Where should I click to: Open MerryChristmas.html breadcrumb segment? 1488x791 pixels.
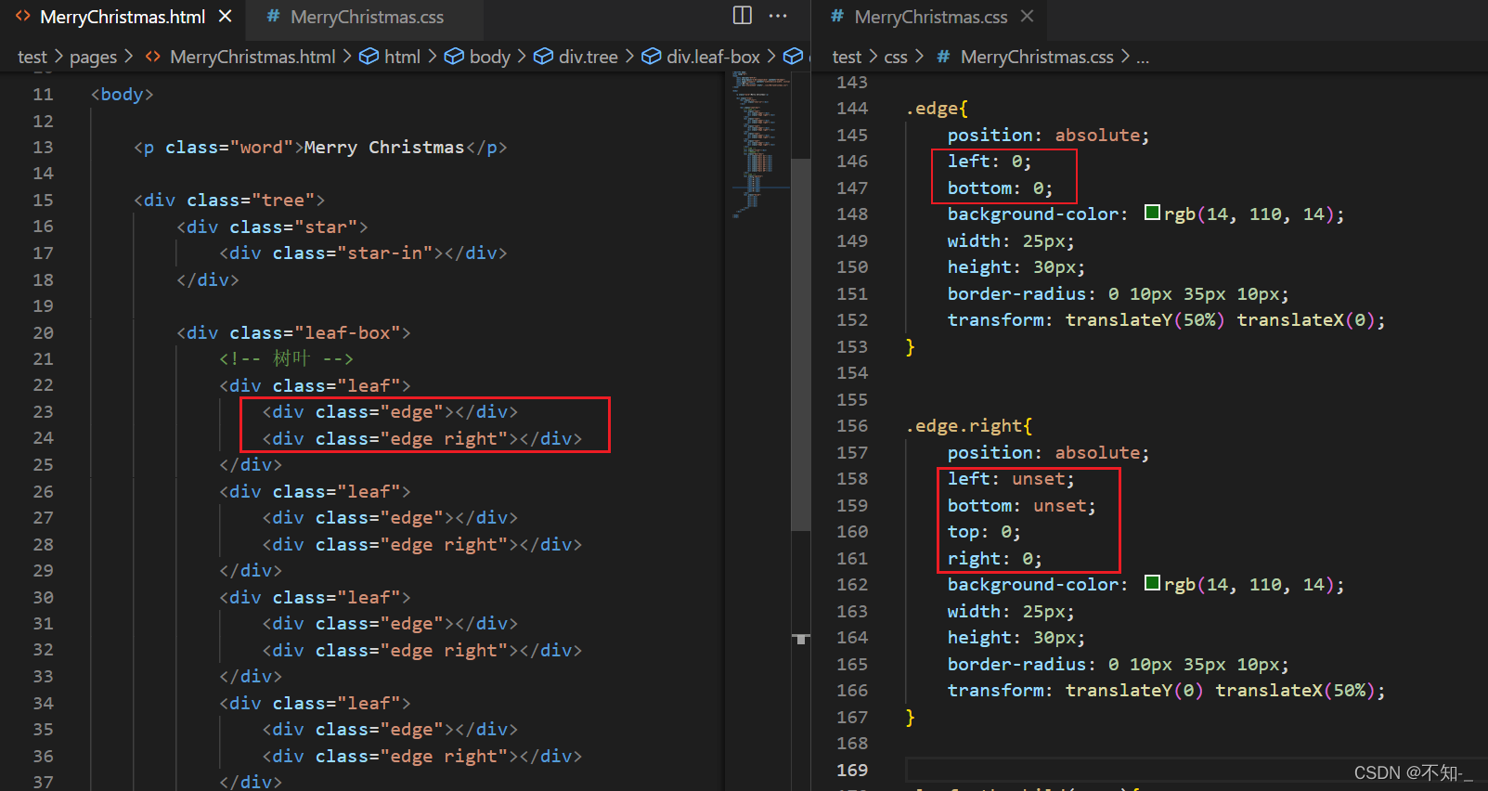pos(252,57)
